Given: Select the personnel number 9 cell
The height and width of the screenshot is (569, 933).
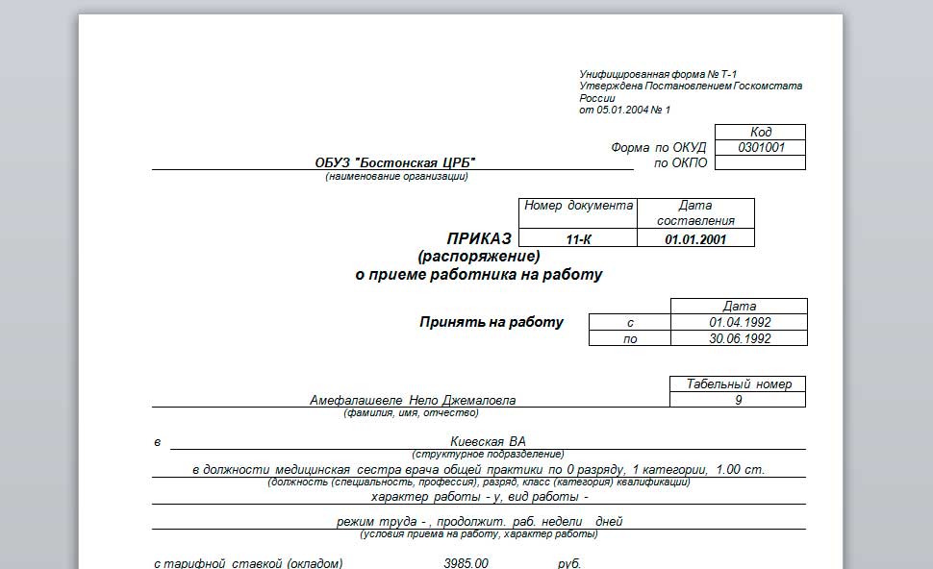Looking at the screenshot, I should [738, 400].
